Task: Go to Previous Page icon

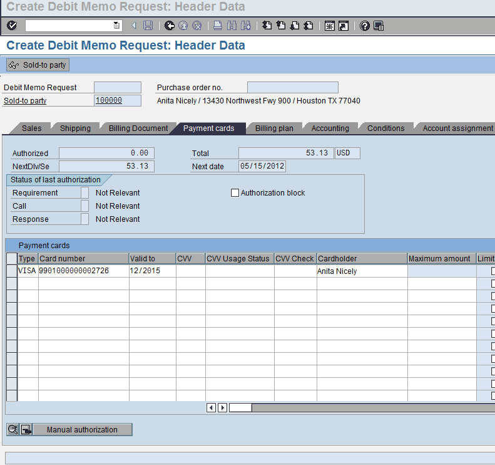Action: point(280,26)
